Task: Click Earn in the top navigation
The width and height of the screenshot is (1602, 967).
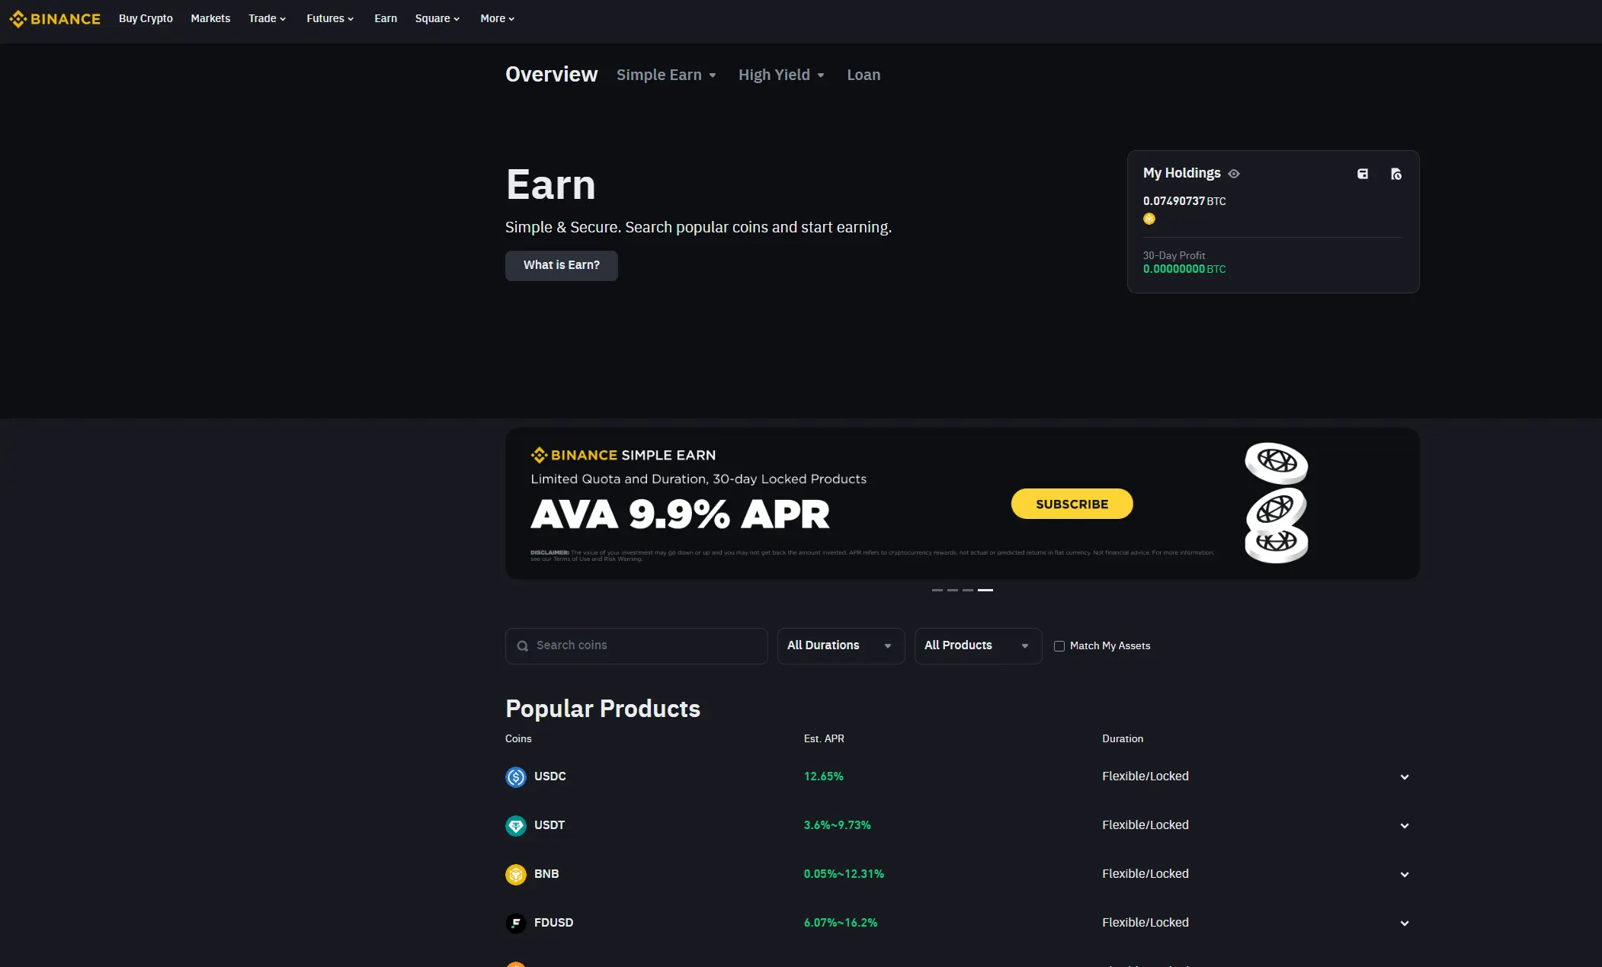Action: [386, 18]
